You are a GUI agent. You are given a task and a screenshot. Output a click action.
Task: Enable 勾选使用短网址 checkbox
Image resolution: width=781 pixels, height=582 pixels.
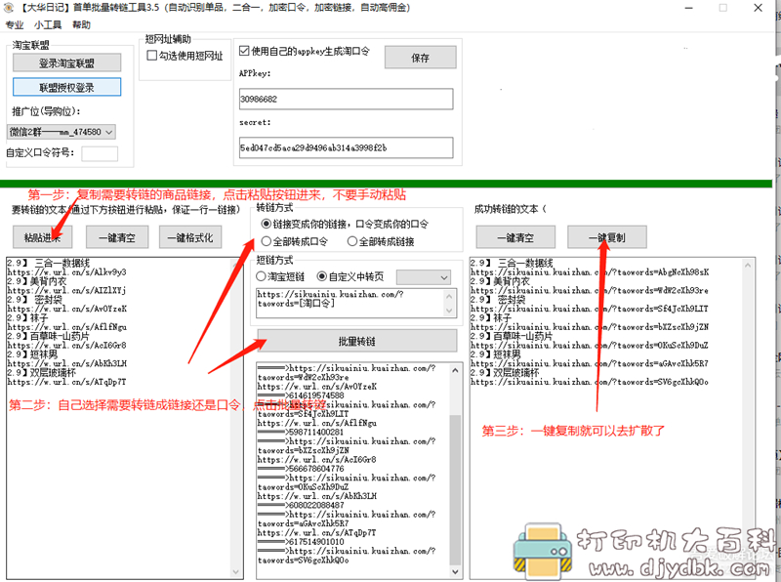(152, 56)
